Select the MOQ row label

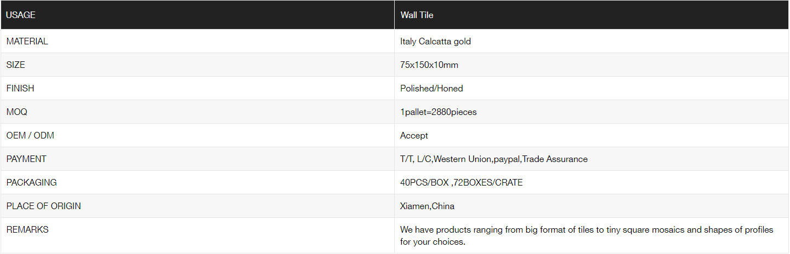click(x=17, y=112)
